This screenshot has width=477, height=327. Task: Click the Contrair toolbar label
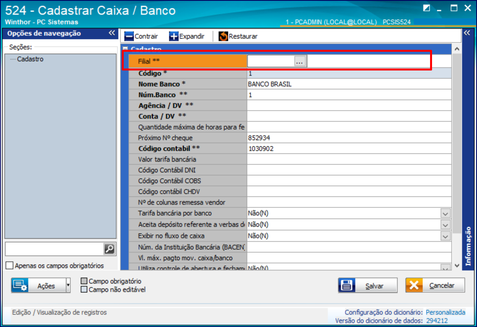coord(146,36)
